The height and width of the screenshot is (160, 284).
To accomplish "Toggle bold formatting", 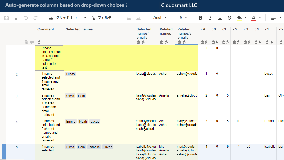I will pyautogui.click(x=200, y=17).
